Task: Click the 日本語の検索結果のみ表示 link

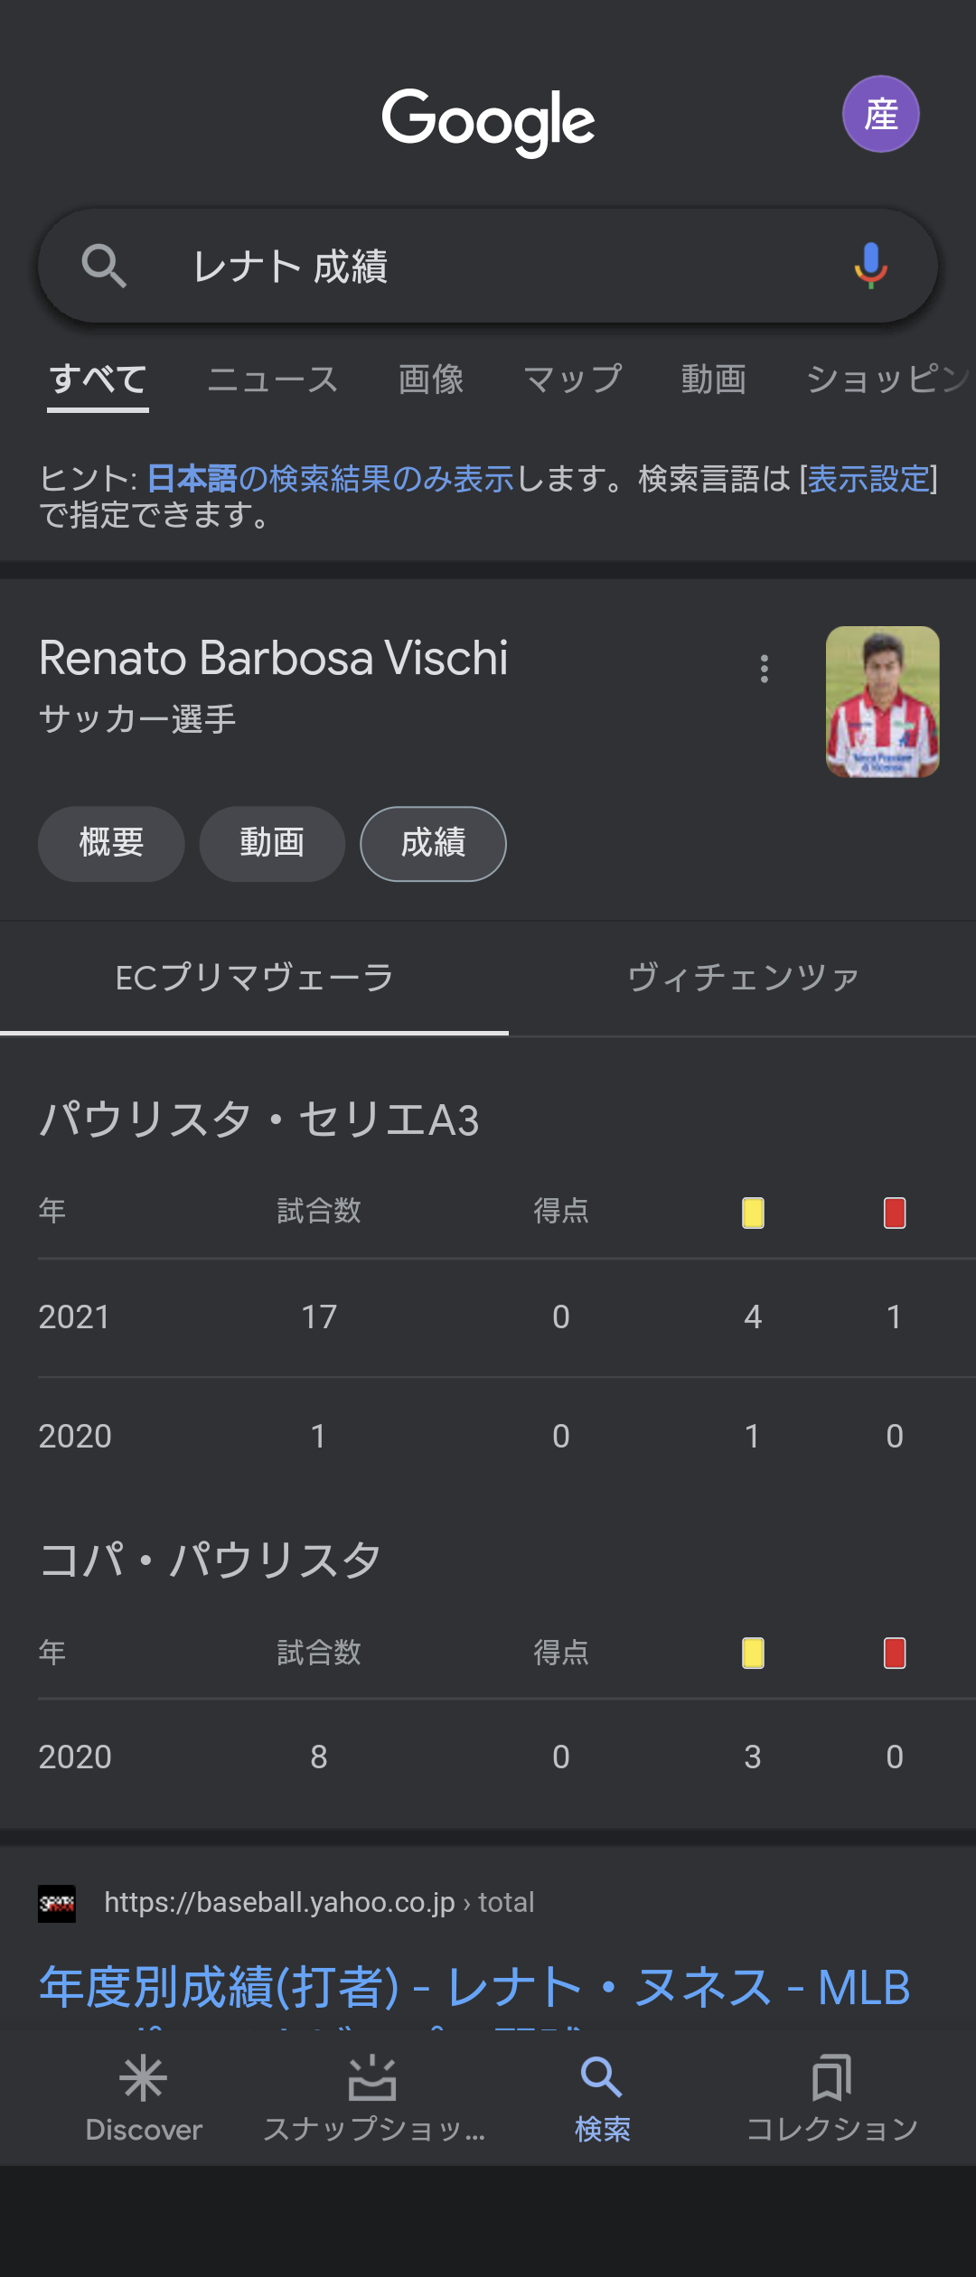Action: pos(330,478)
